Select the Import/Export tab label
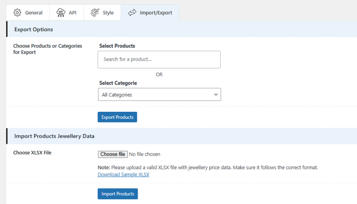This screenshot has height=204, width=357. [156, 13]
